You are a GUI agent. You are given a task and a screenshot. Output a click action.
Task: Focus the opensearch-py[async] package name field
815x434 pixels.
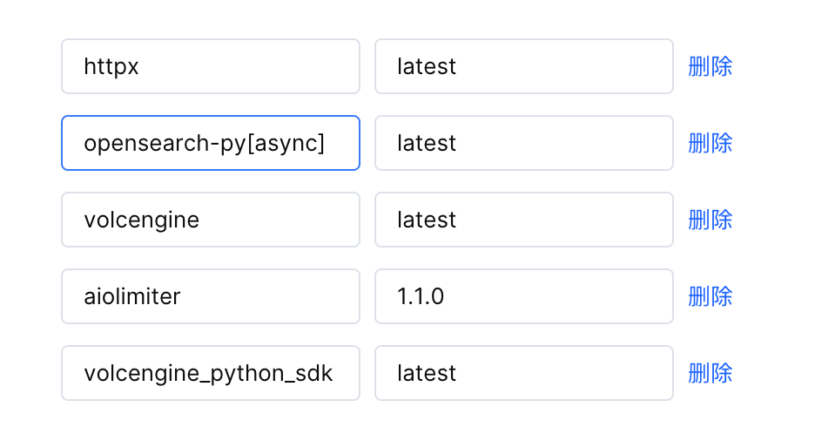[x=210, y=143]
